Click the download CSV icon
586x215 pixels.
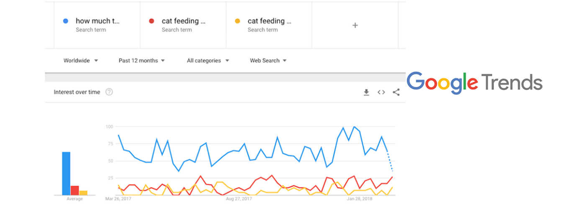(366, 92)
